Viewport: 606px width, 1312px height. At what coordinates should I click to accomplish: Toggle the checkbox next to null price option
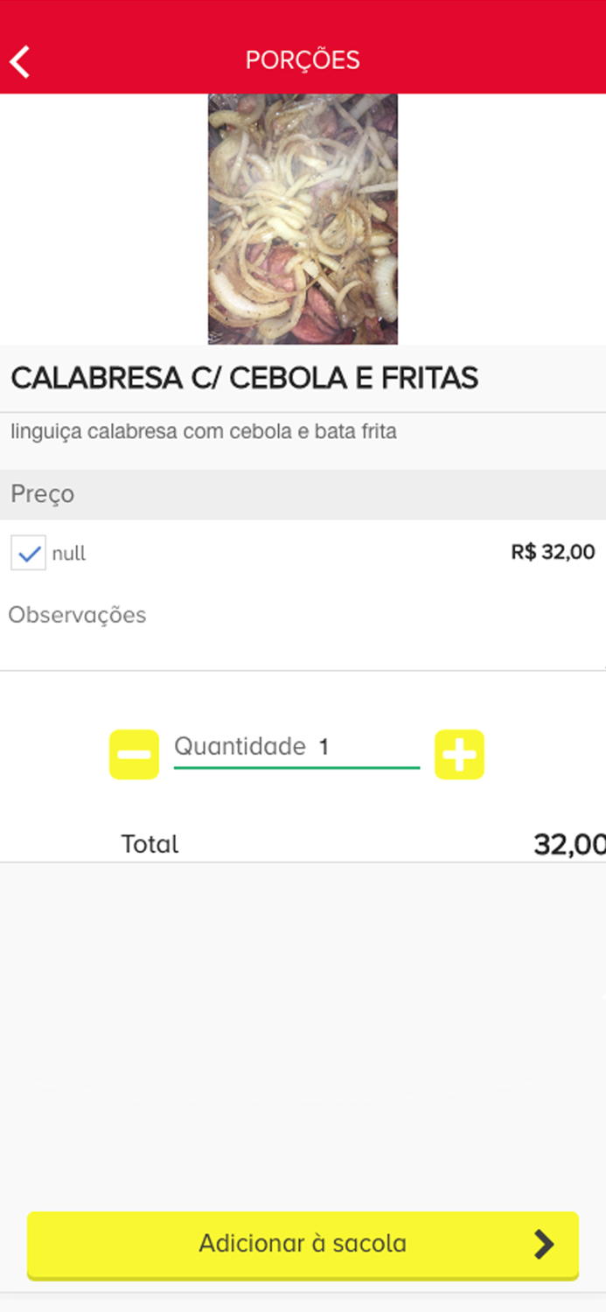pos(27,553)
